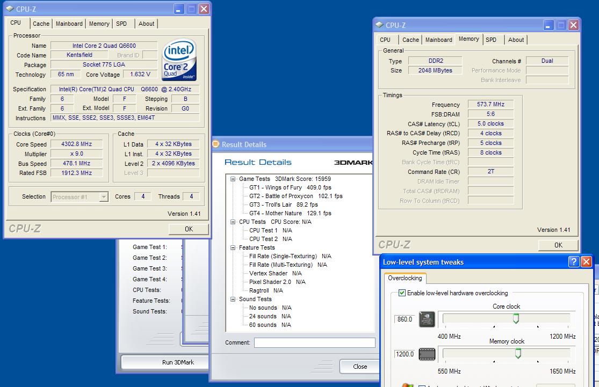Open Mainboard tab in right CPU-Z window
Viewport: 599px width, 387px height.
pos(438,40)
